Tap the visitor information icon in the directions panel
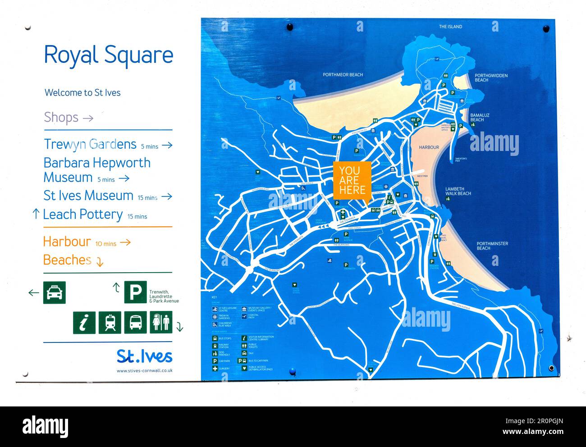The height and width of the screenshot is (447, 586). (x=84, y=323)
